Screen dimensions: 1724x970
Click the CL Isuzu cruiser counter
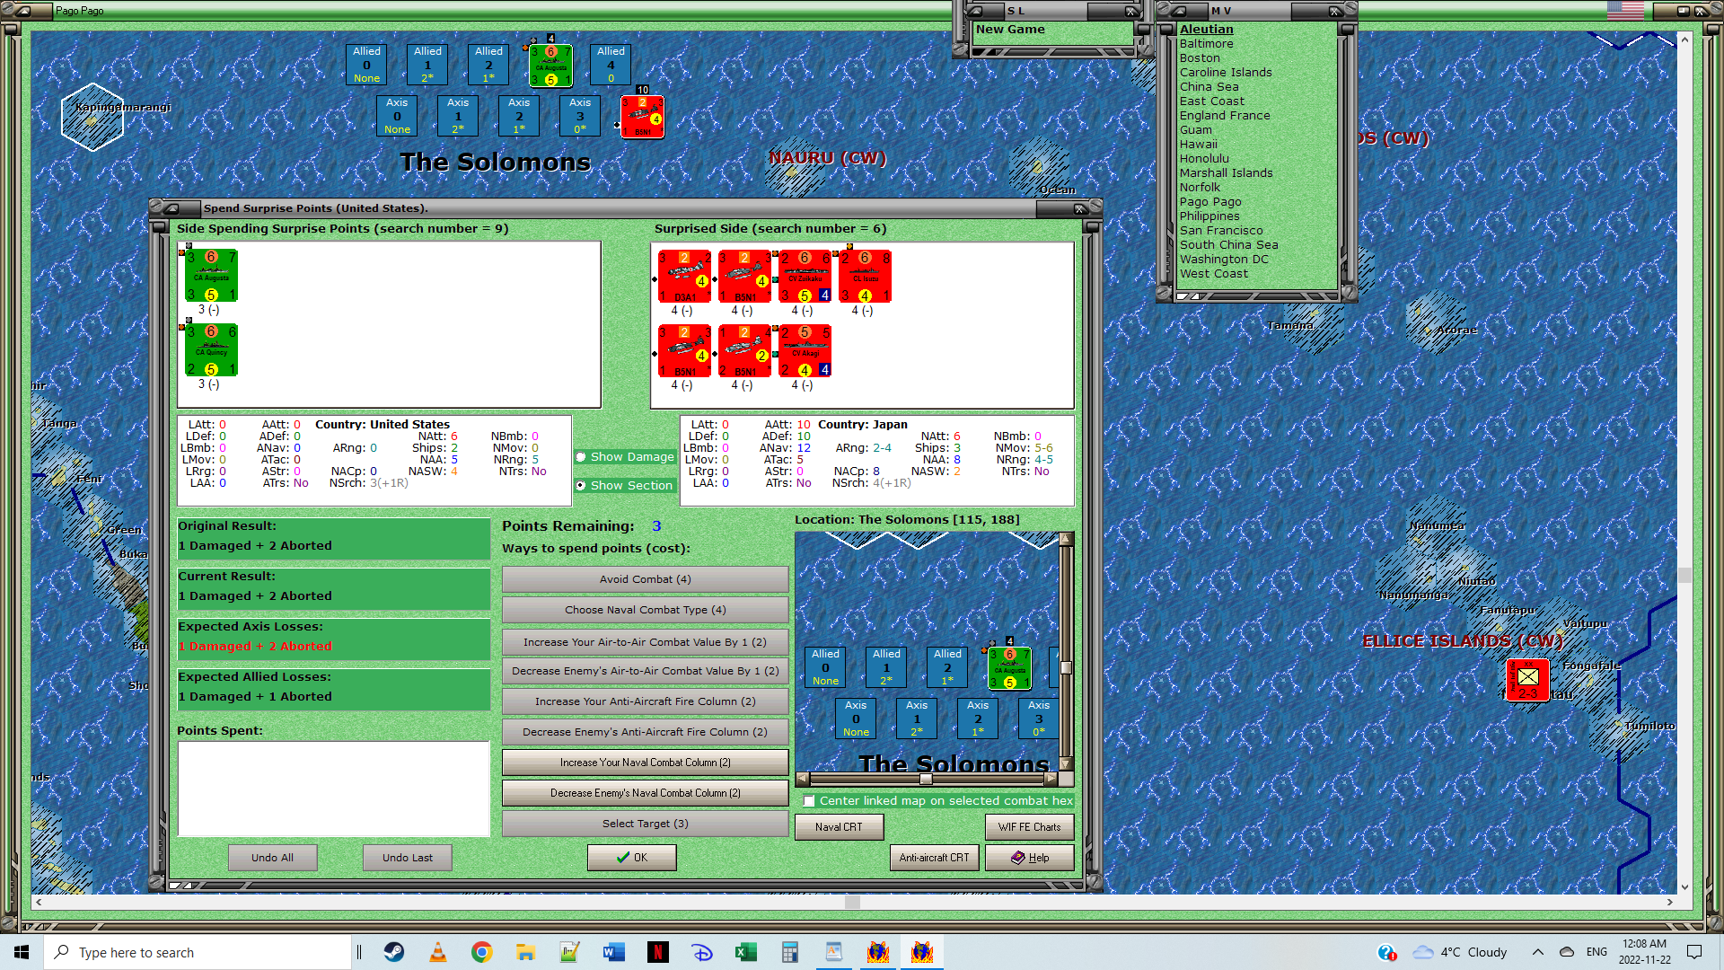point(865,276)
